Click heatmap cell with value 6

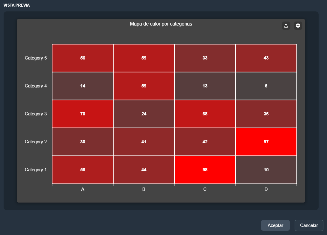pyautogui.click(x=266, y=86)
